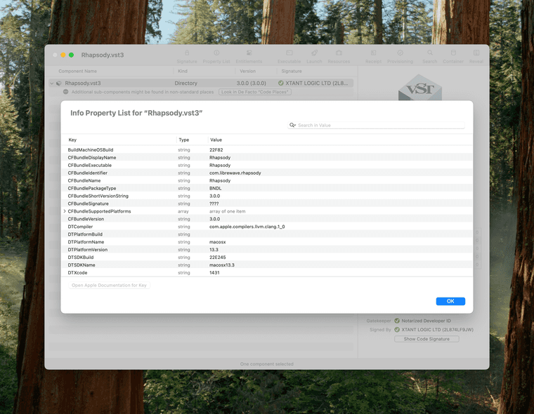This screenshot has width=534, height=414.
Task: Show Code Signature button
Action: (426, 339)
